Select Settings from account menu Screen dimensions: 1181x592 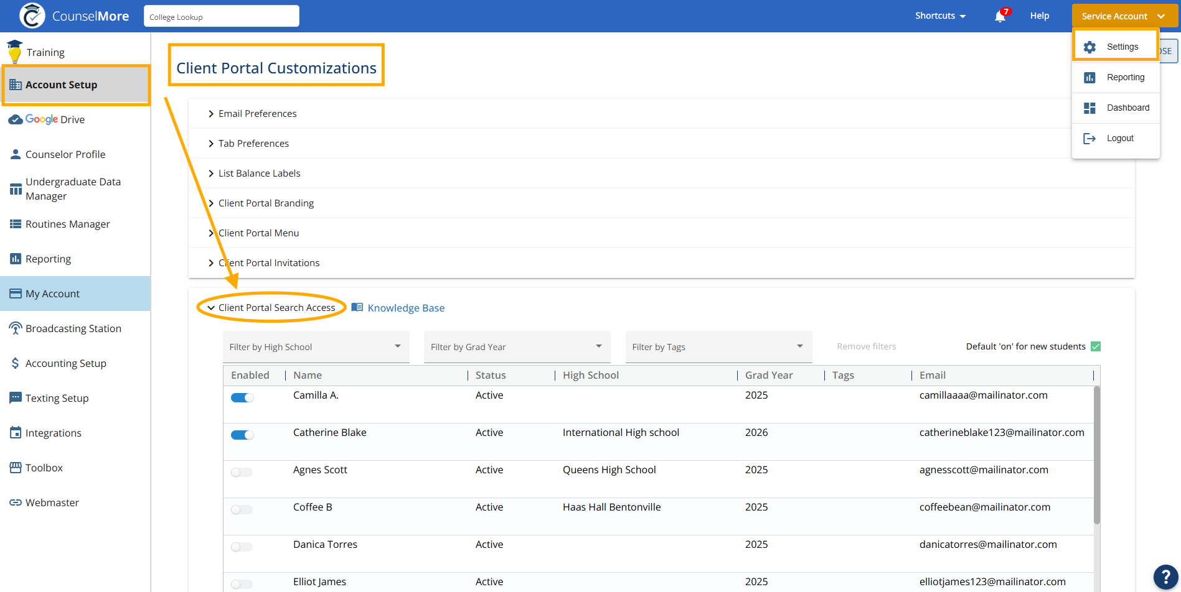coord(1116,47)
